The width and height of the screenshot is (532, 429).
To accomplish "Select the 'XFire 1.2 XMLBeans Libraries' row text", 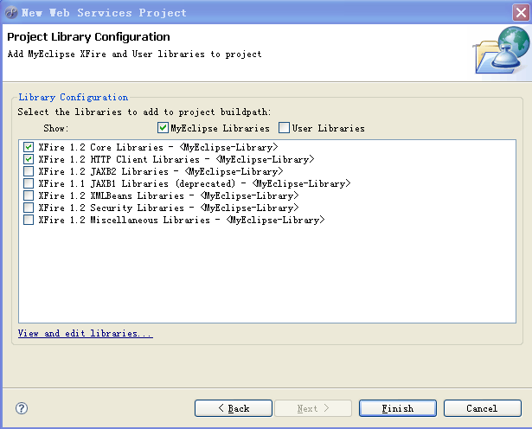I will pos(169,195).
